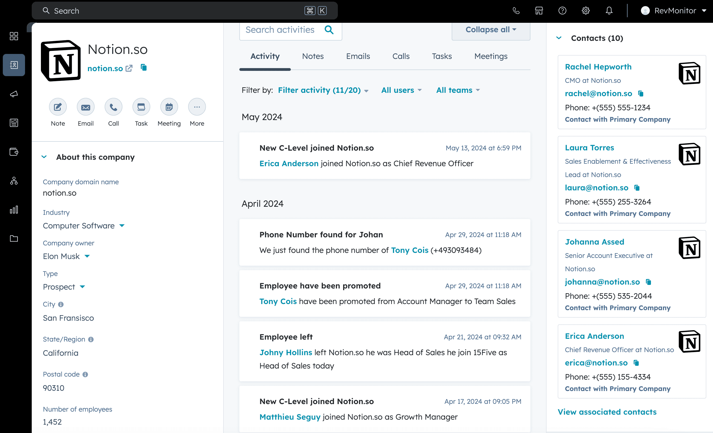Open Laura Torres contact record

[x=589, y=148]
